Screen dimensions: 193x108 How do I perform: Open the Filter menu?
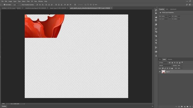[28, 1]
